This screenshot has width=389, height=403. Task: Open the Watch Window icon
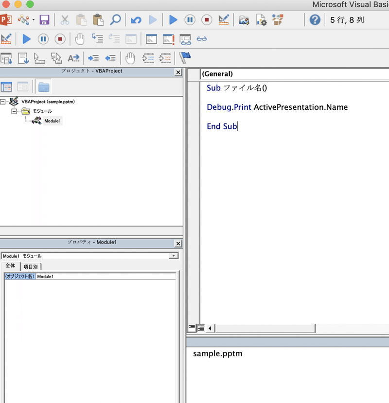(x=185, y=39)
